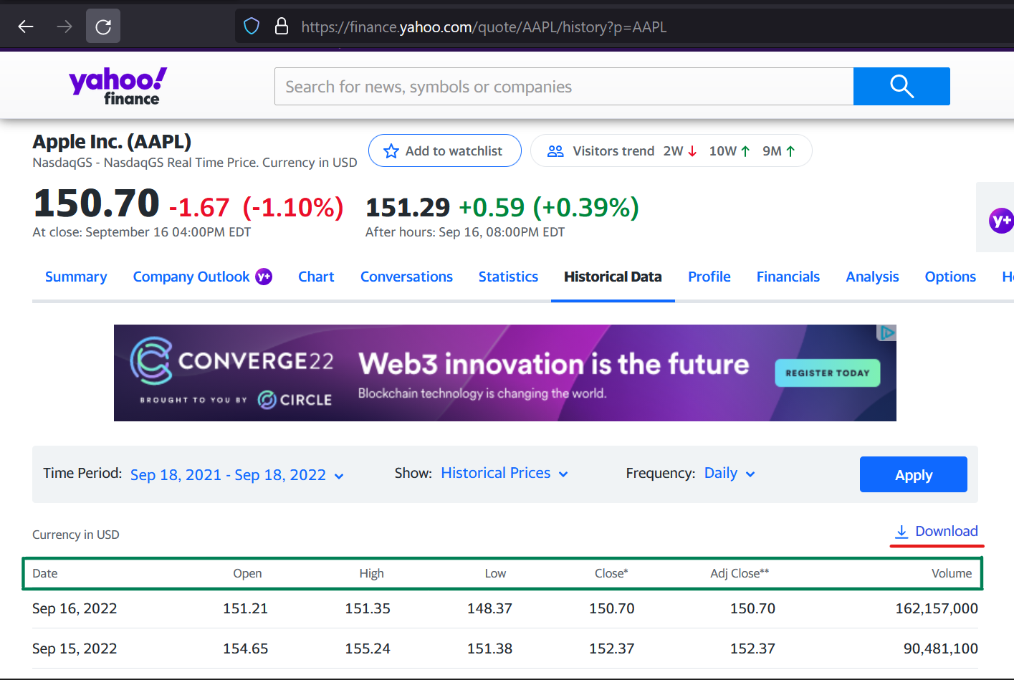Open the Analysis tab
Viewport: 1014px width, 680px height.
(x=872, y=277)
